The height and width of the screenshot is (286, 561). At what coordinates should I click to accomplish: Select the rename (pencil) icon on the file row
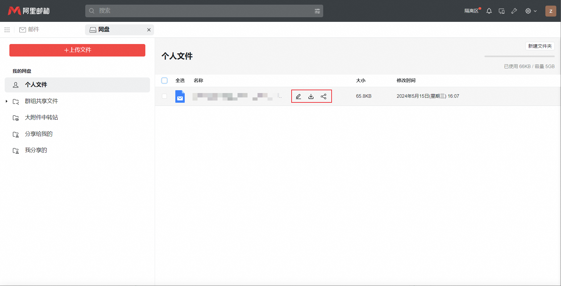298,96
